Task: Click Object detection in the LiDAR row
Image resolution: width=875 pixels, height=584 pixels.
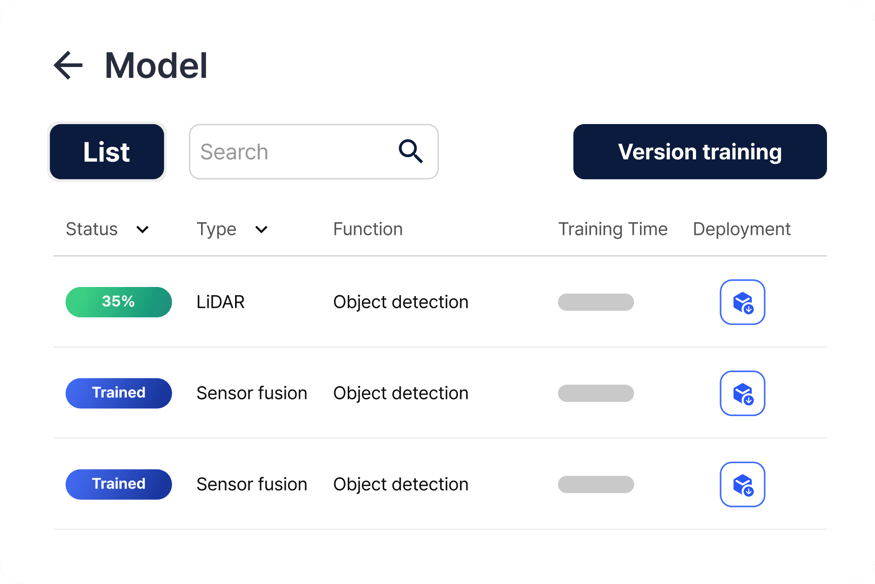Action: 401,302
